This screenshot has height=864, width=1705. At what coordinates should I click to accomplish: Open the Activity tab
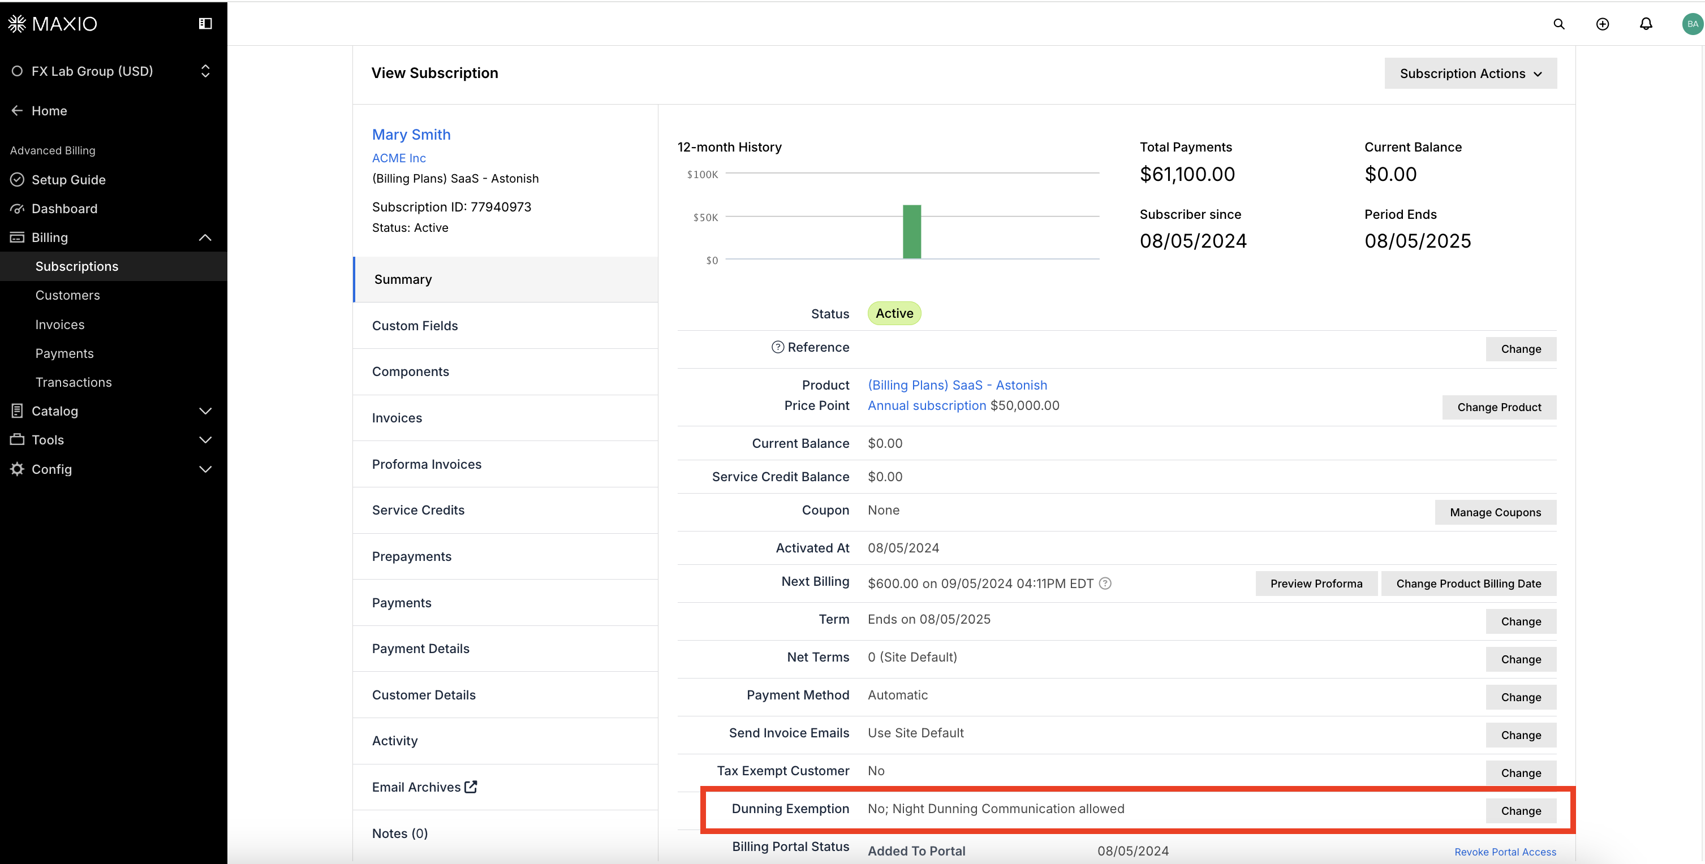point(506,740)
